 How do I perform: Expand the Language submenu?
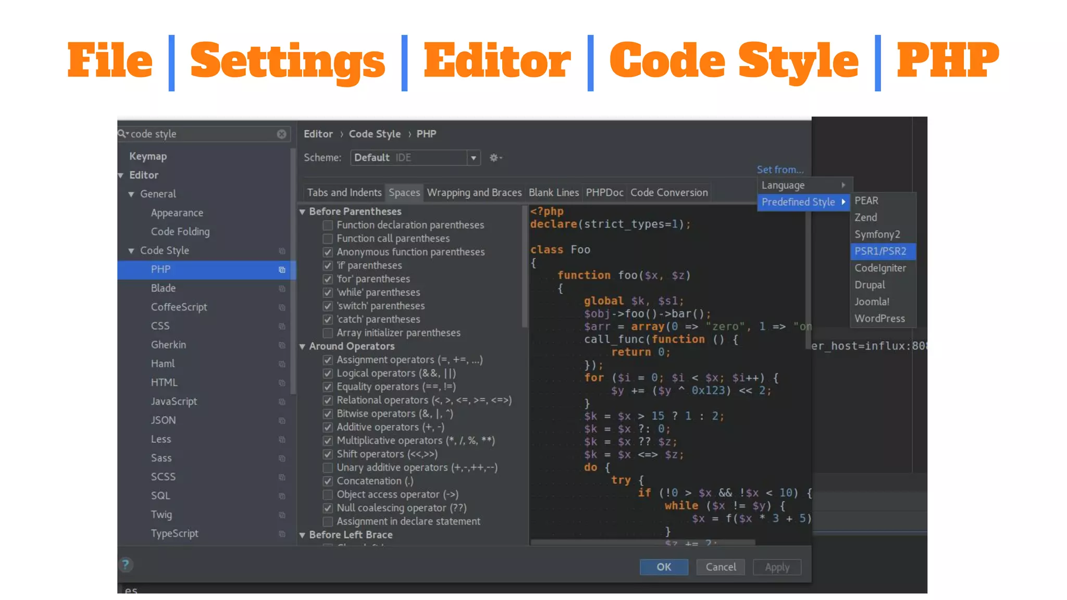click(x=805, y=185)
